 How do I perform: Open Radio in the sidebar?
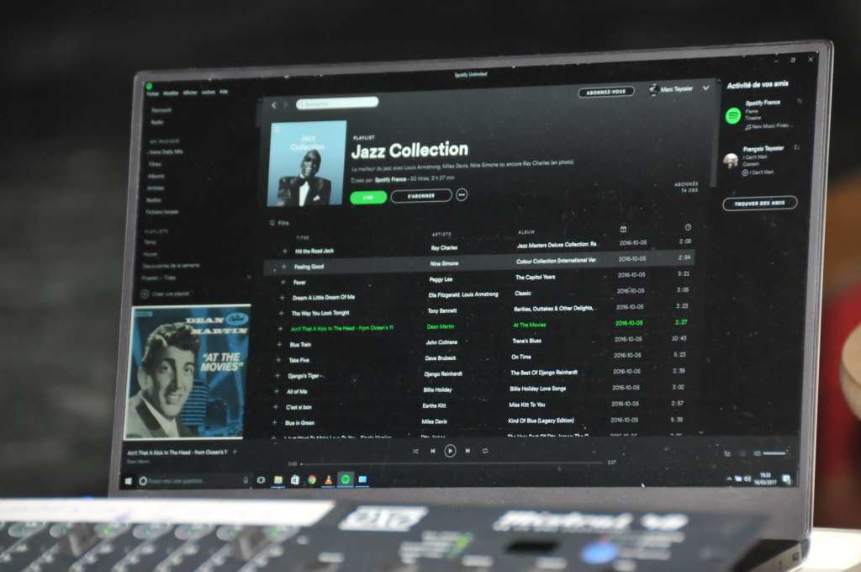pyautogui.click(x=157, y=122)
